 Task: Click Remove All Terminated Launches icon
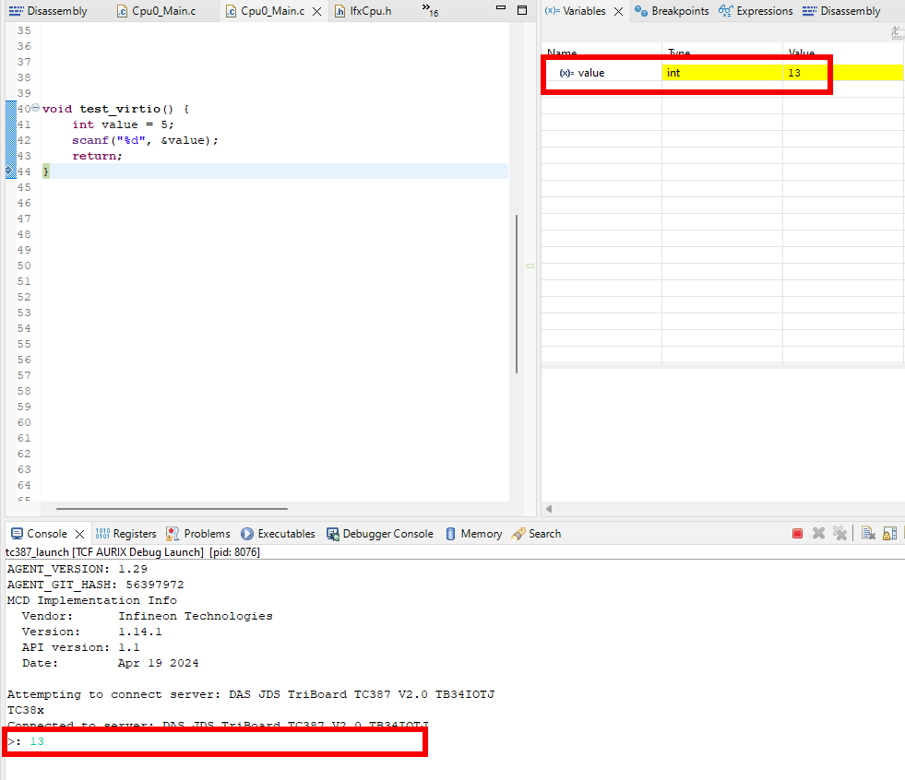(840, 534)
